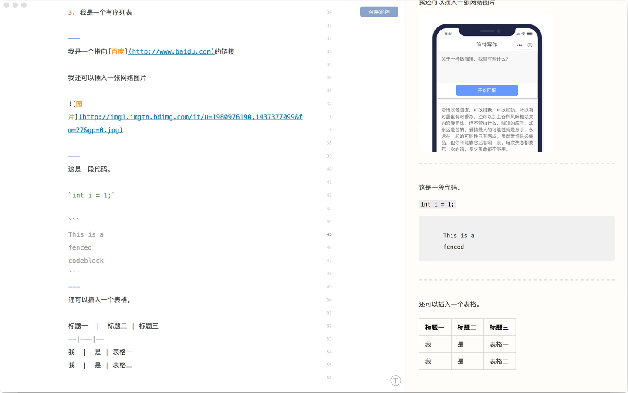Click the 表格二 cell in preview table
The width and height of the screenshot is (628, 393).
click(500, 361)
